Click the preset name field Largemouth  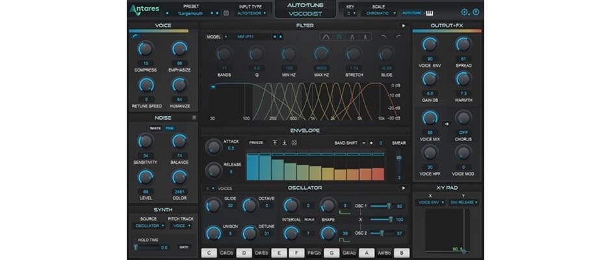tap(190, 13)
